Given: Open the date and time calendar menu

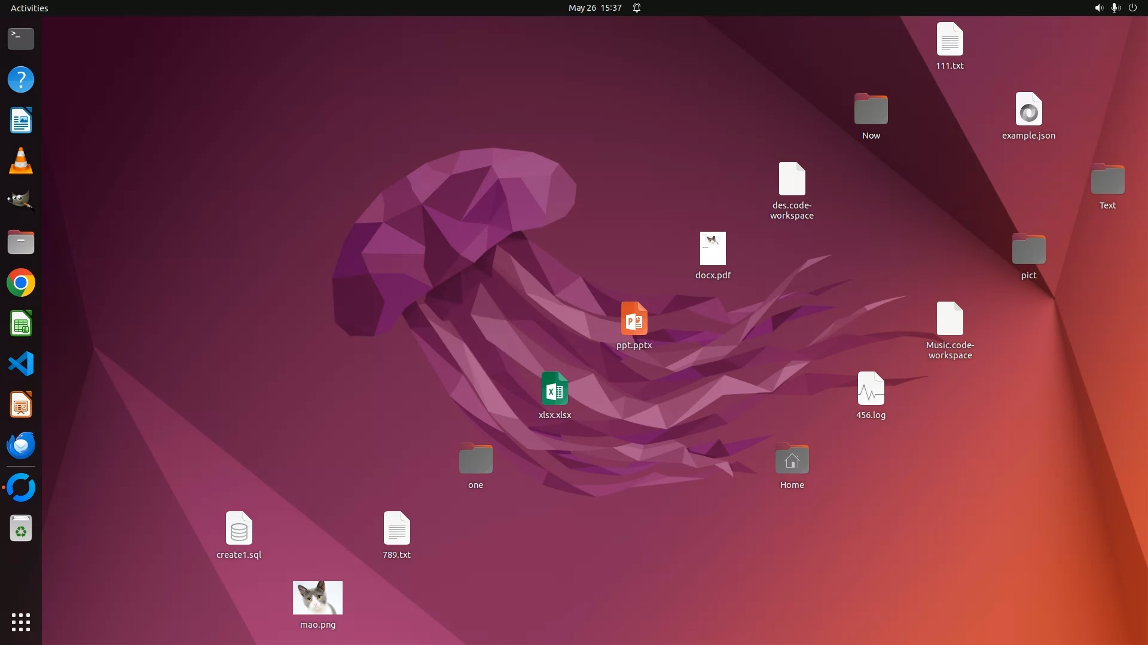Looking at the screenshot, I should [594, 8].
